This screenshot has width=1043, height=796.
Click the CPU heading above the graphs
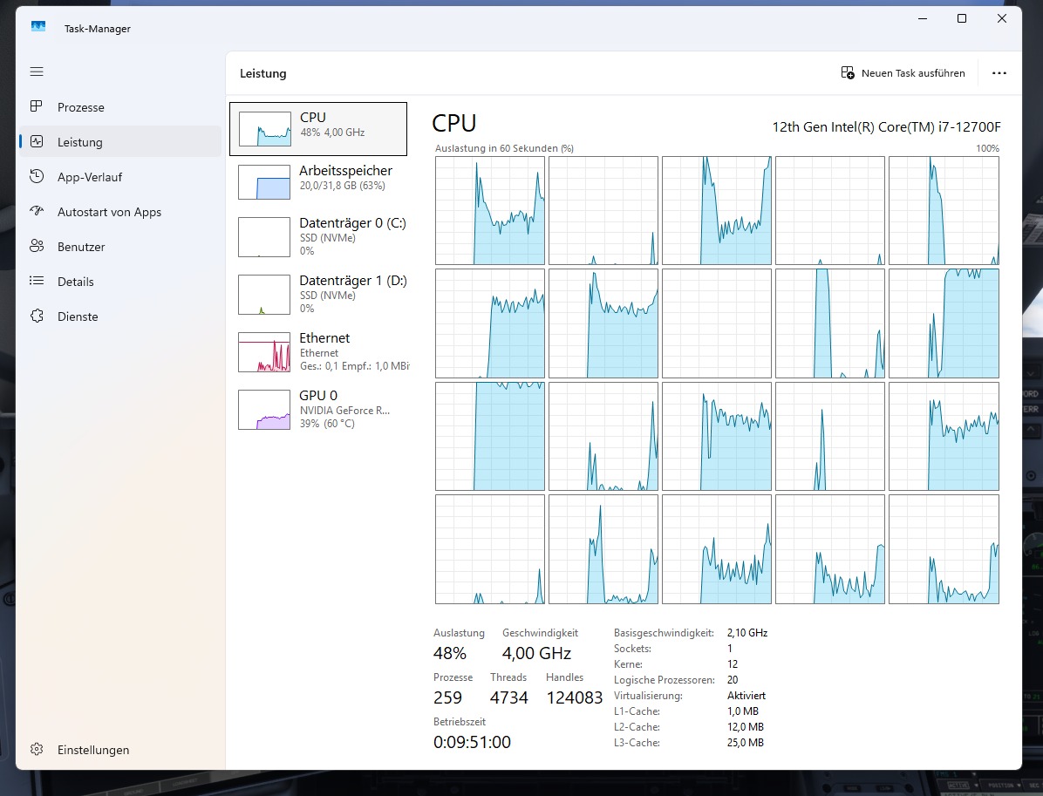point(454,124)
